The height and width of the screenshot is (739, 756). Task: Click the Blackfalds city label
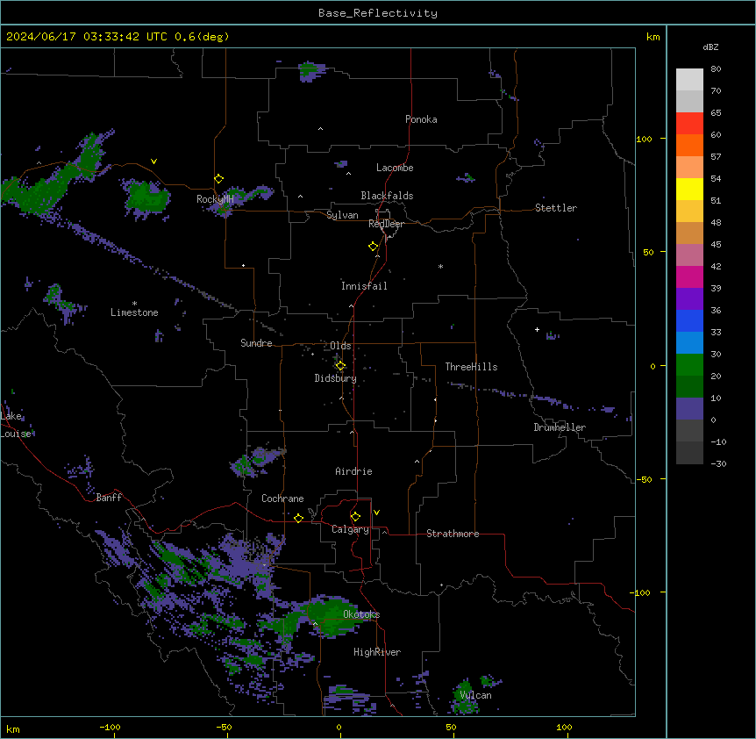[387, 196]
